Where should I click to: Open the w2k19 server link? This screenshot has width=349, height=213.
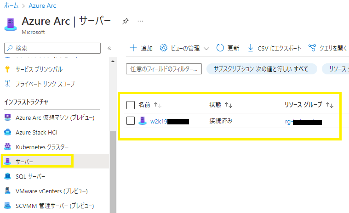pyautogui.click(x=169, y=121)
